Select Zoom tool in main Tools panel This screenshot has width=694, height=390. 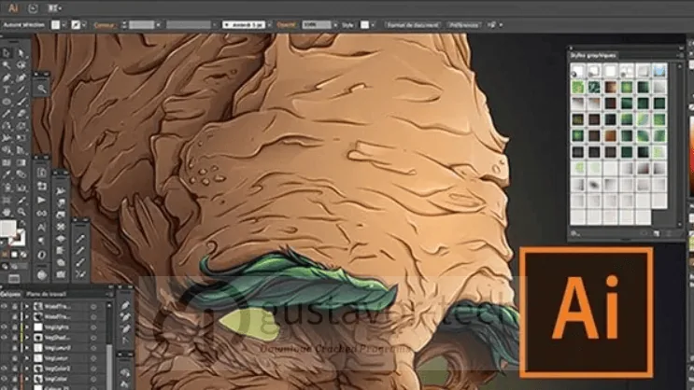pyautogui.click(x=21, y=212)
